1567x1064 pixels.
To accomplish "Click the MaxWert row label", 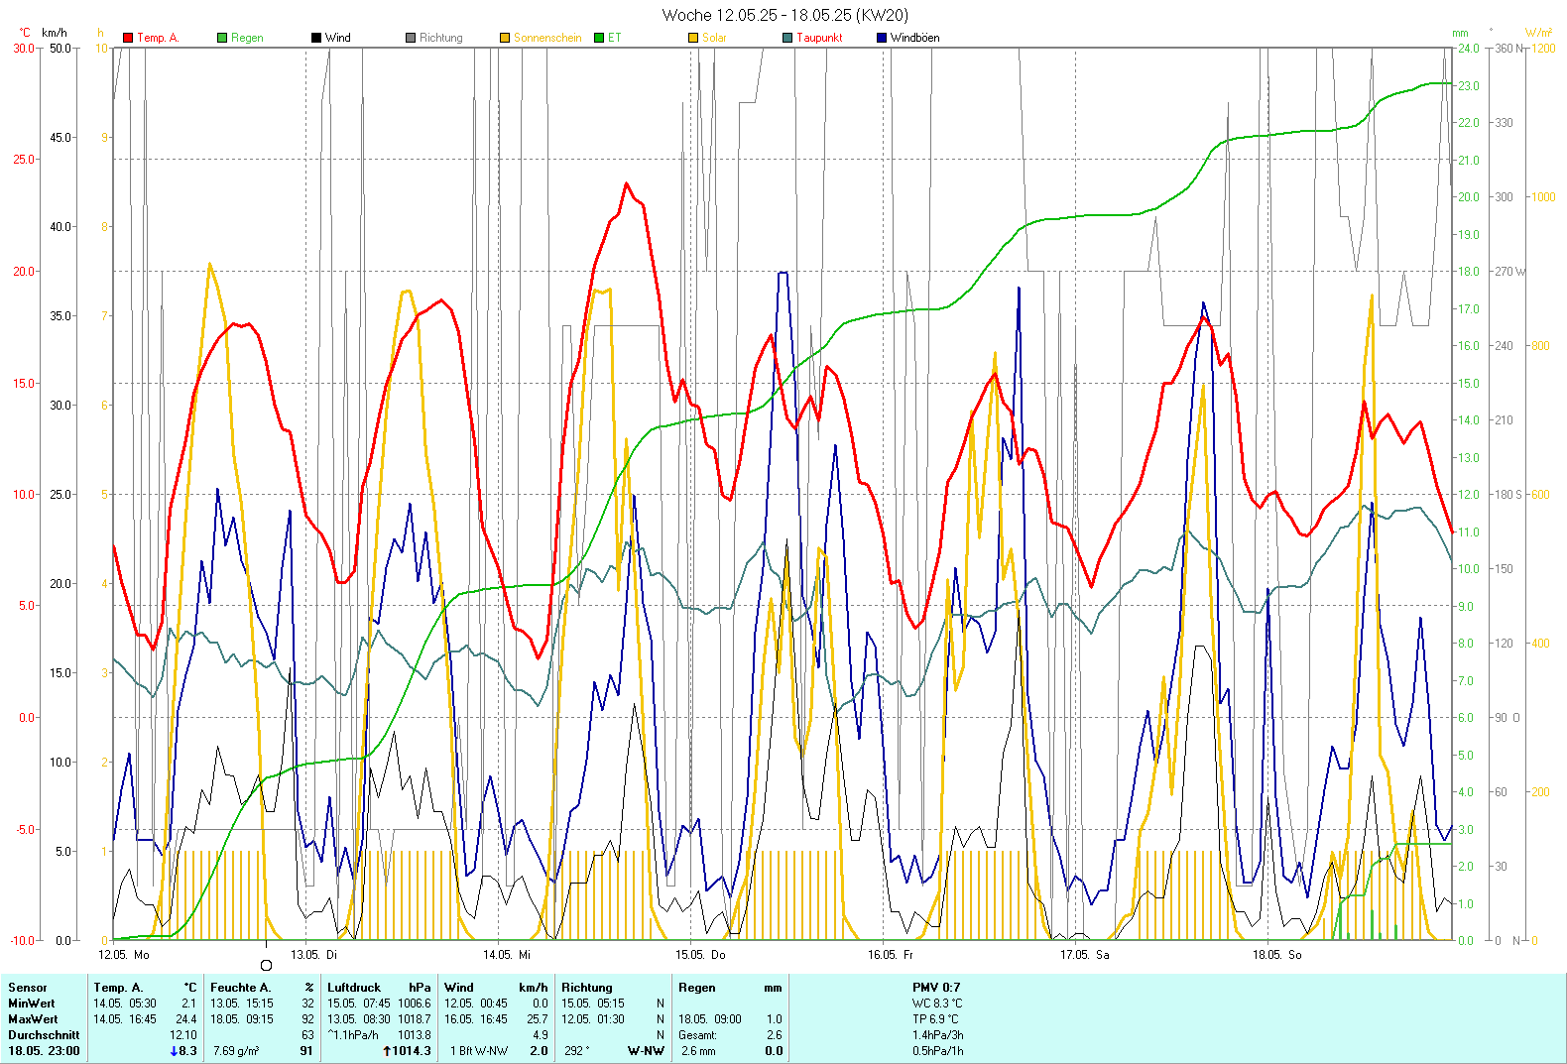I will click(x=34, y=1019).
